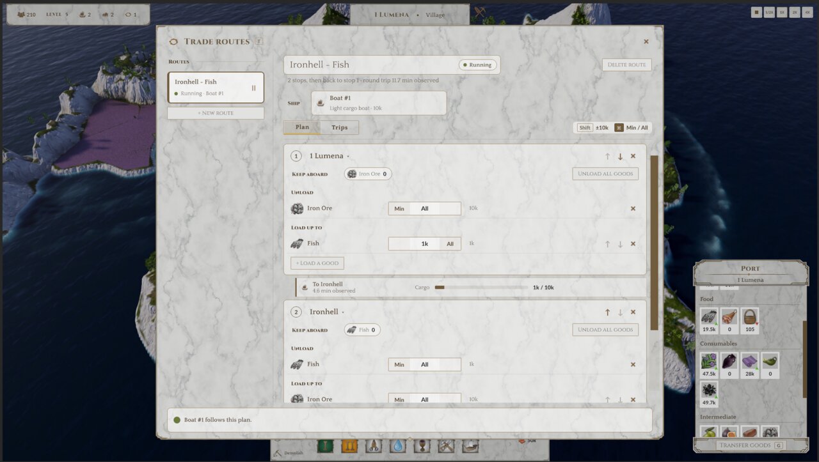
Task: Open ship build category
Action: (470, 446)
